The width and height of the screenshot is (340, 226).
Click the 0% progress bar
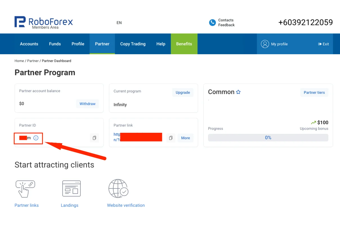268,138
